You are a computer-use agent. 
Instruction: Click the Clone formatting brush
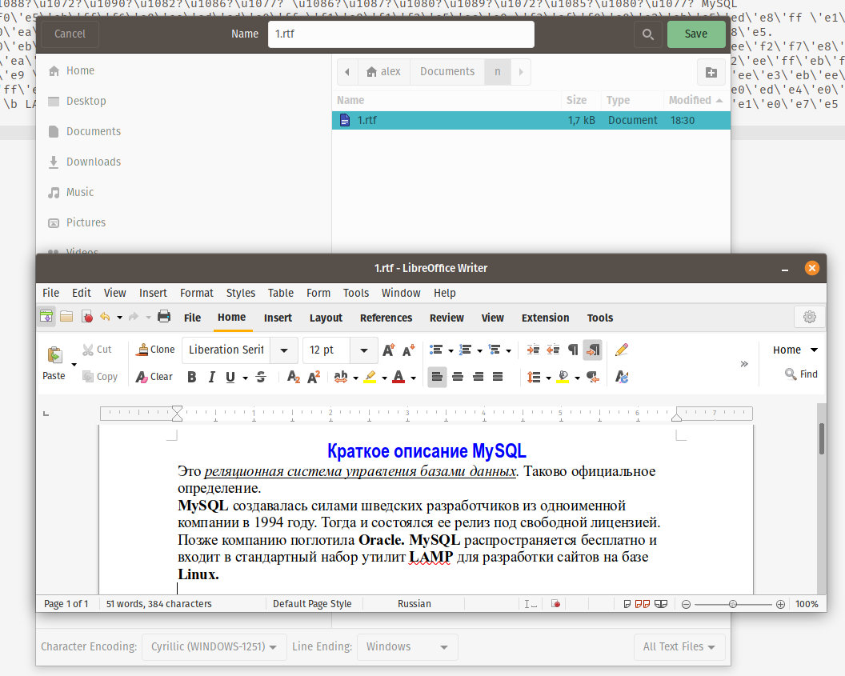(x=155, y=350)
